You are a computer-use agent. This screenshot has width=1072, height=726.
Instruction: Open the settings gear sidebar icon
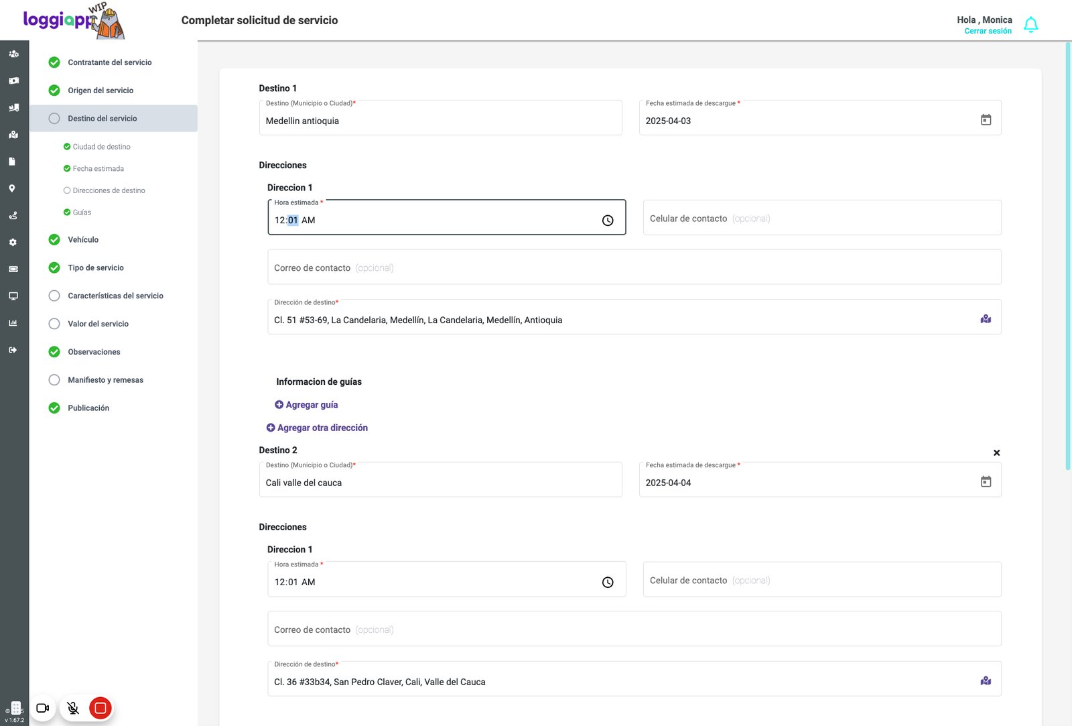[x=13, y=242]
